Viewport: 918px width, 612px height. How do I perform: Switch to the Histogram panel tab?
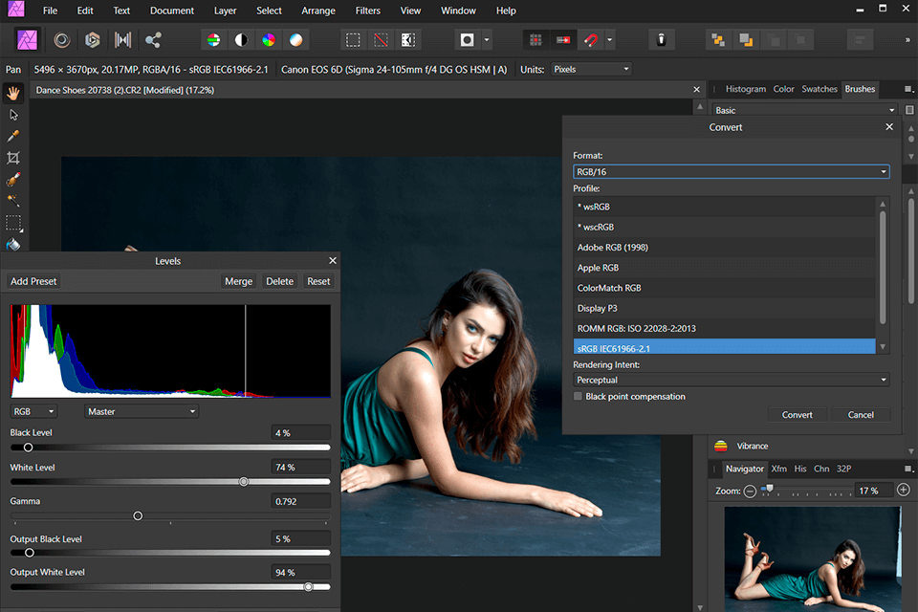(745, 89)
